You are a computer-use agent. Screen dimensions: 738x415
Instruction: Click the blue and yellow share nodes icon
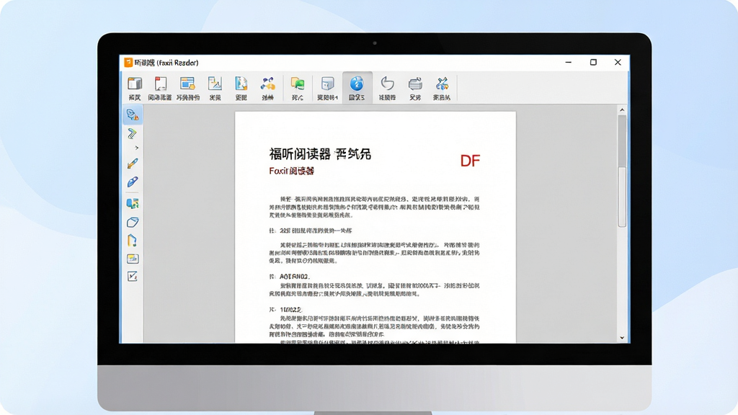[268, 84]
